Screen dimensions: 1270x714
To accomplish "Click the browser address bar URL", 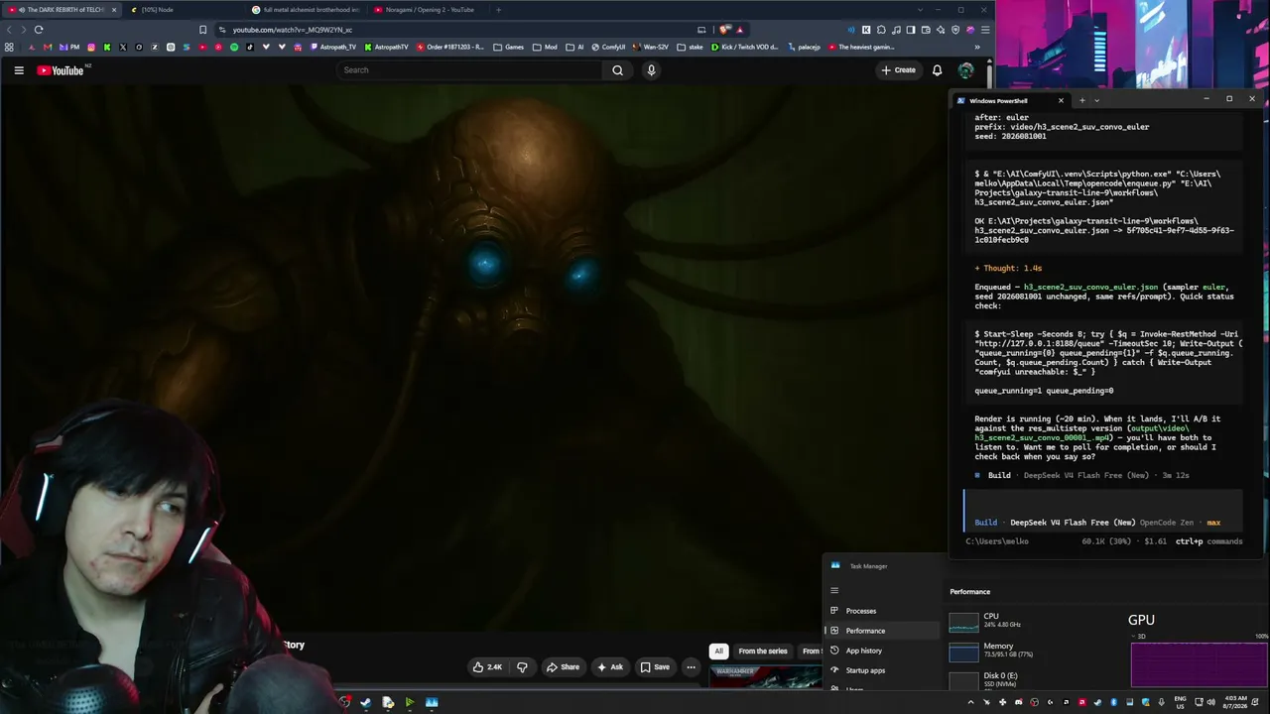I will tap(293, 30).
